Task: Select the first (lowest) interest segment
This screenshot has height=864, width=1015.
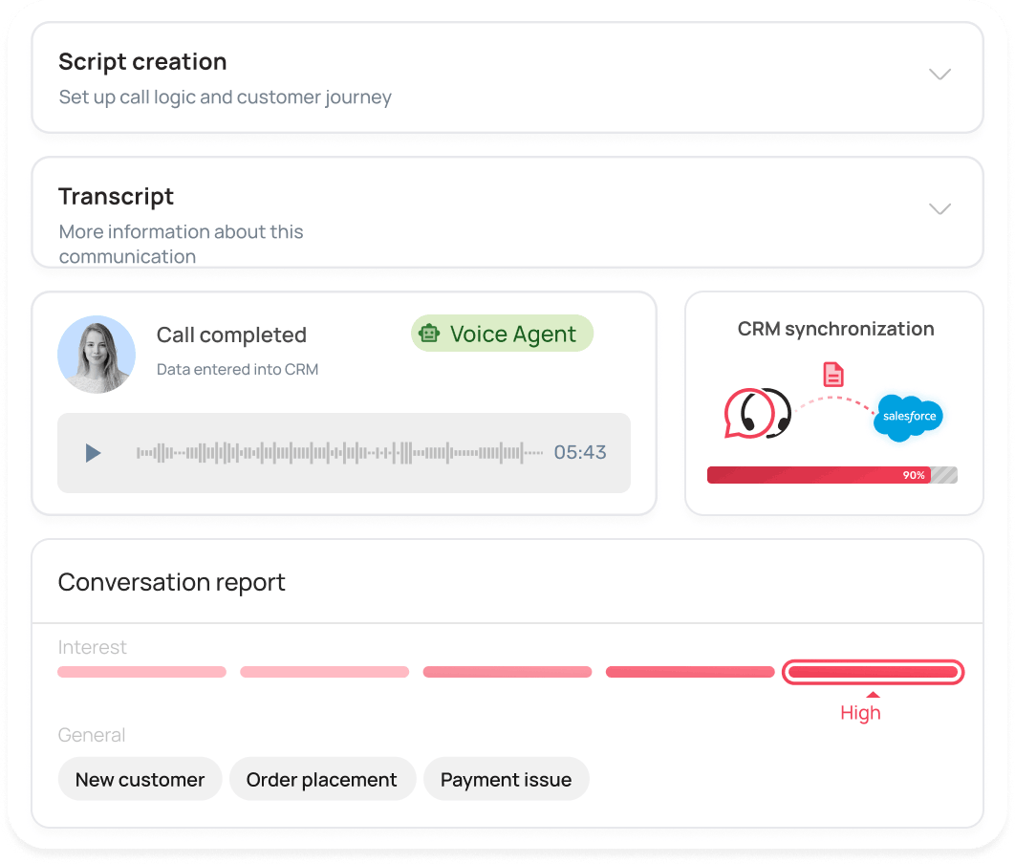Action: click(x=141, y=672)
